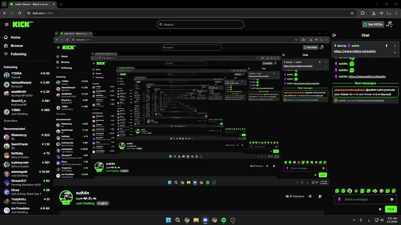This screenshot has width=401, height=225.
Task: Open pinned message three-dot options
Action: coord(395,46)
